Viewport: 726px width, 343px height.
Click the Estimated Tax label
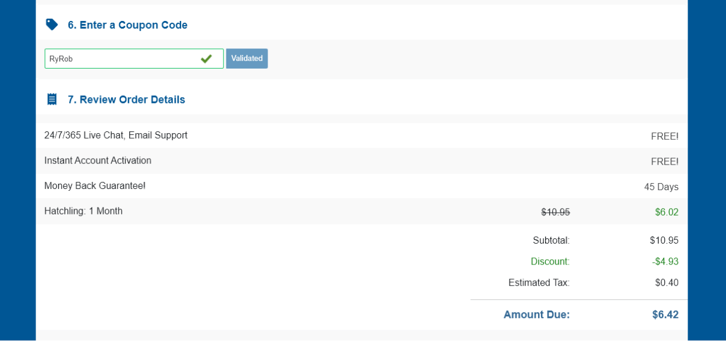(539, 283)
